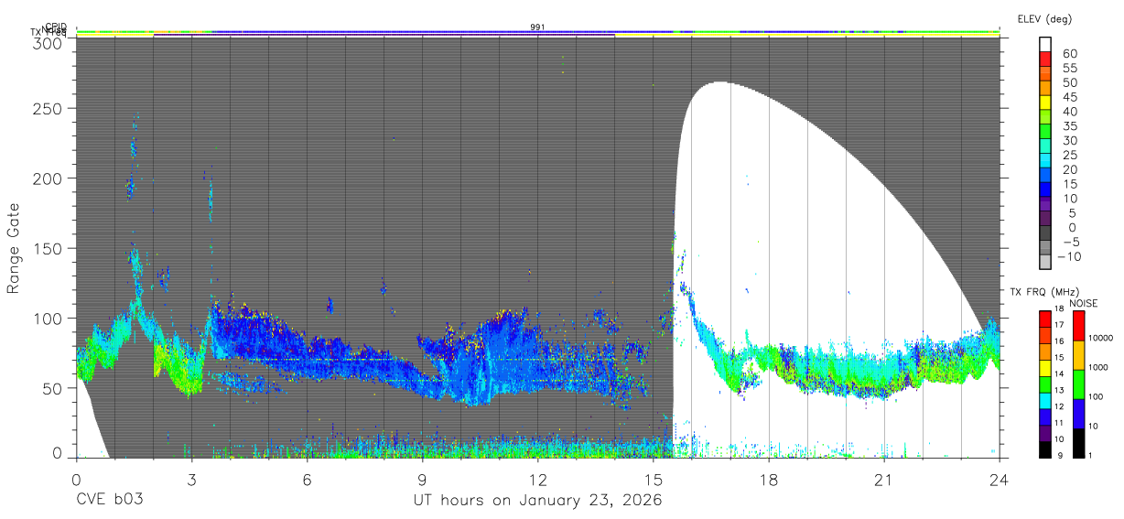Screen dimensions: 1124x519
Task: Select the -5 label on elevation scale
Action: [1069, 241]
